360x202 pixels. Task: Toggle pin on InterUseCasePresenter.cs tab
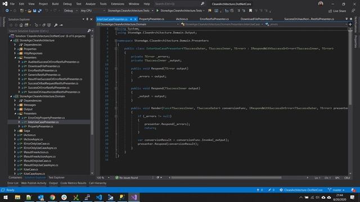coord(131,19)
